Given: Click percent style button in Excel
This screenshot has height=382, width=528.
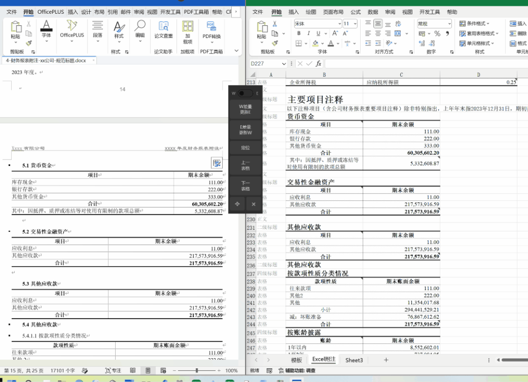Looking at the screenshot, I should point(437,33).
